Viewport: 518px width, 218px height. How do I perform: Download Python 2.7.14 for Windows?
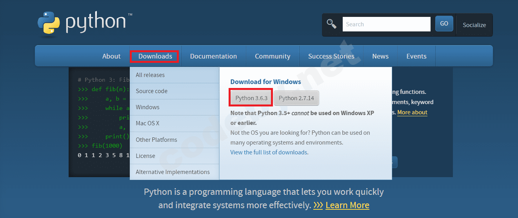296,98
